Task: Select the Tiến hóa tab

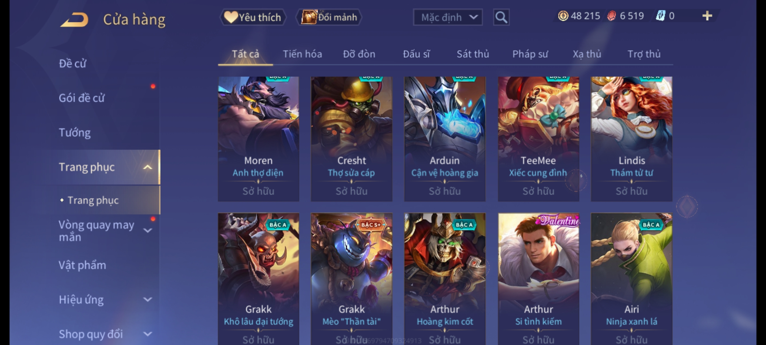Action: 302,54
